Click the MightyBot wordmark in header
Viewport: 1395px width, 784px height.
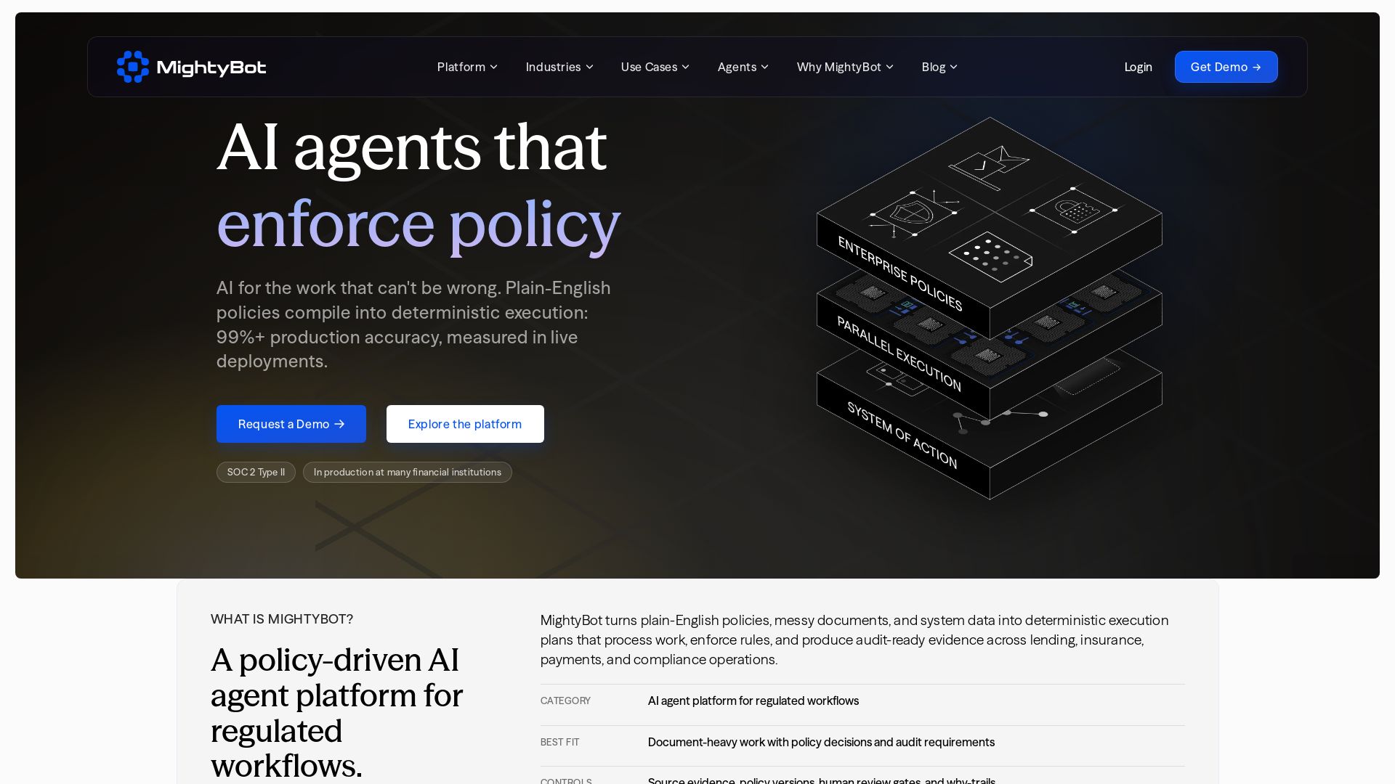[211, 68]
